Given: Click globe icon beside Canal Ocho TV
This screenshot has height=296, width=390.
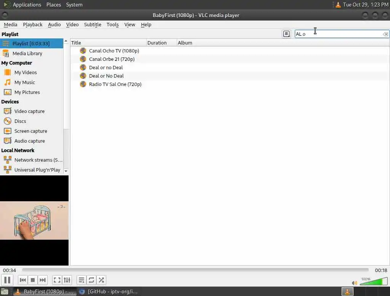Looking at the screenshot, I should click(83, 51).
